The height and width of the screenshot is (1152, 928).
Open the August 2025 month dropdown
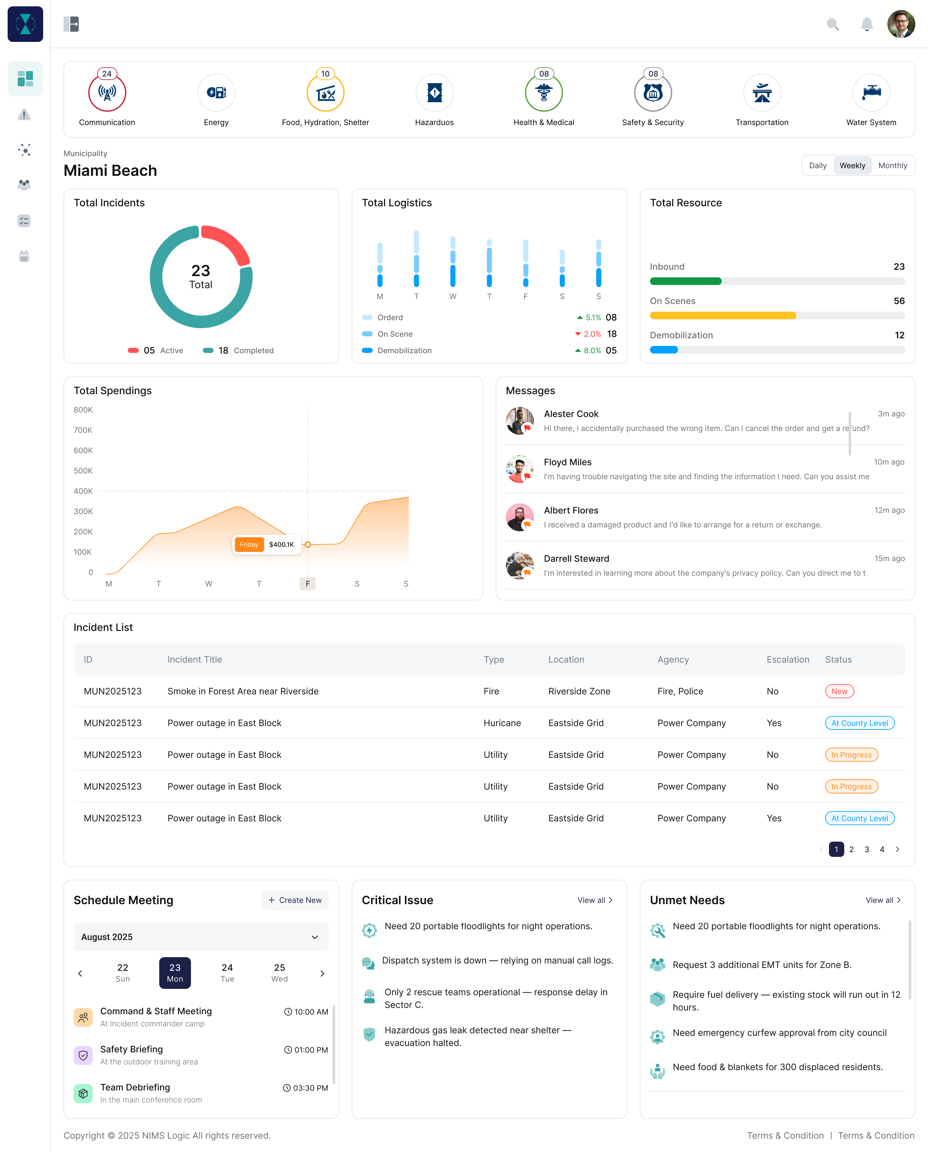pos(201,937)
